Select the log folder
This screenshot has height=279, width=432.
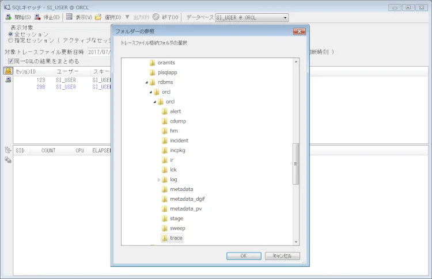click(x=173, y=179)
